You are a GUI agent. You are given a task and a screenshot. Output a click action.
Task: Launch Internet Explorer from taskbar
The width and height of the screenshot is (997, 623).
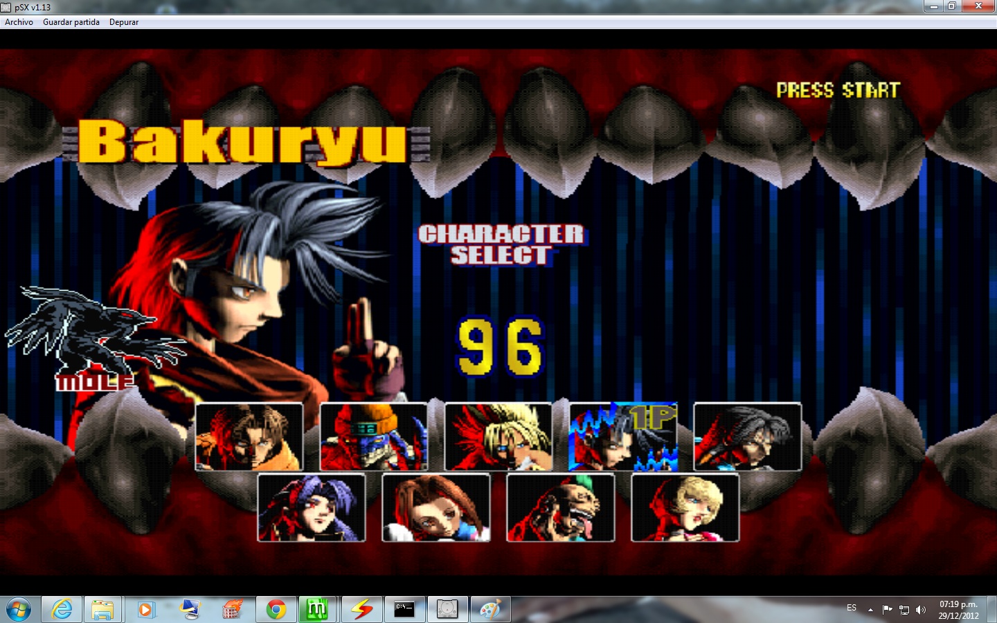click(62, 610)
